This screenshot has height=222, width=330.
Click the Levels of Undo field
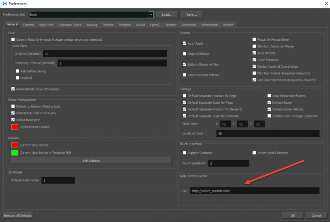pos(268,134)
